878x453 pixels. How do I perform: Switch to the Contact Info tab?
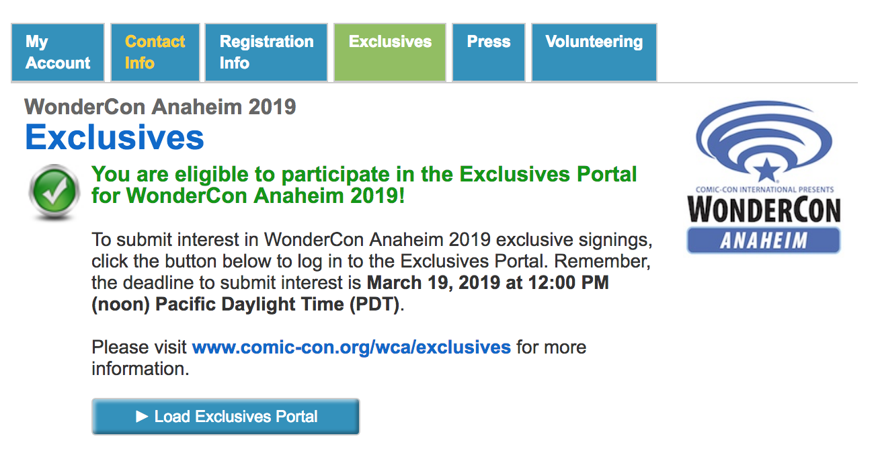pyautogui.click(x=155, y=52)
